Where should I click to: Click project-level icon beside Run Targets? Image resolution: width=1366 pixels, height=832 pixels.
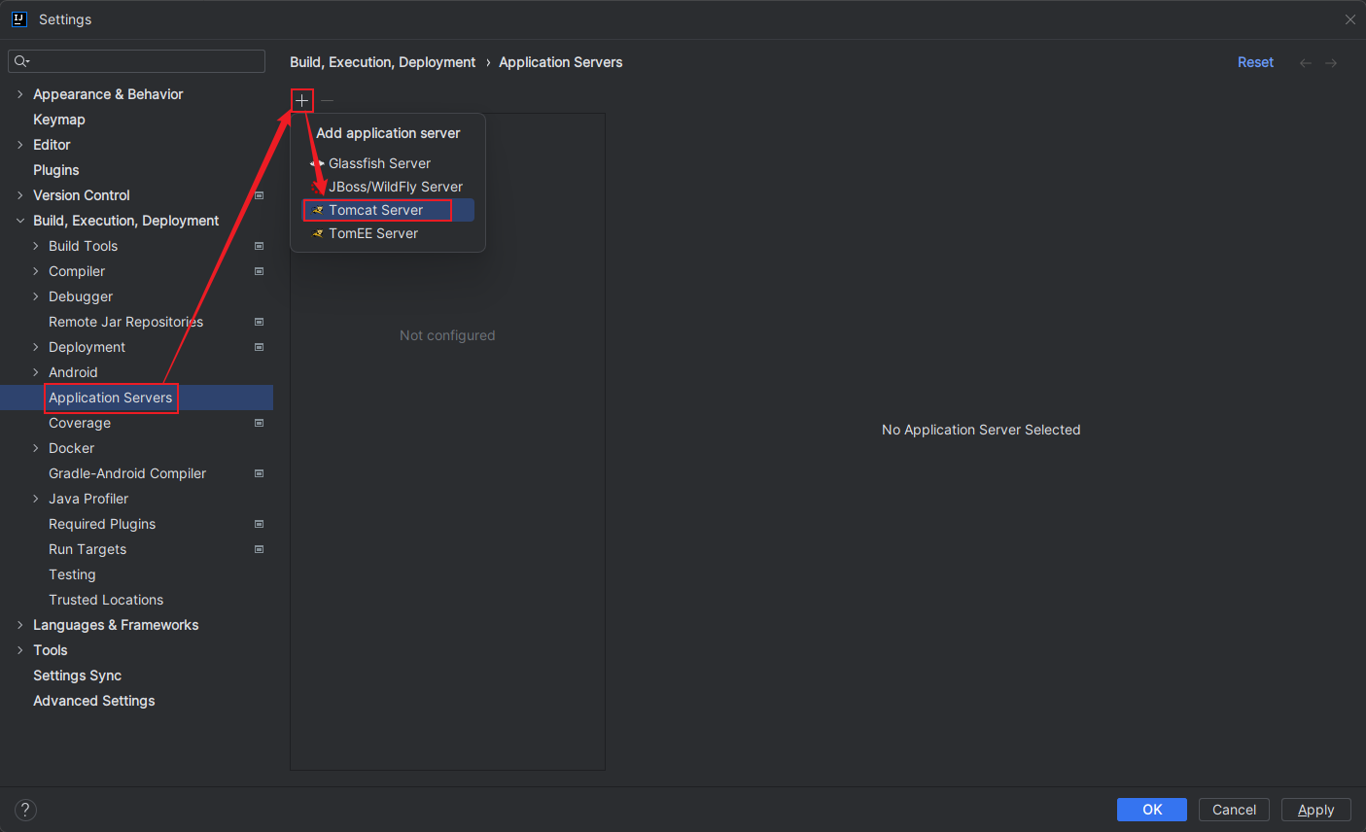point(260,549)
